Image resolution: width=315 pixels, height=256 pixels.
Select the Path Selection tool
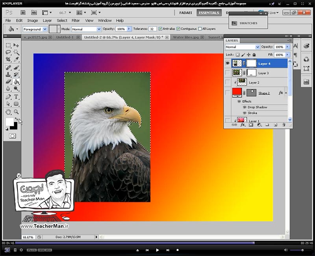point(8,104)
